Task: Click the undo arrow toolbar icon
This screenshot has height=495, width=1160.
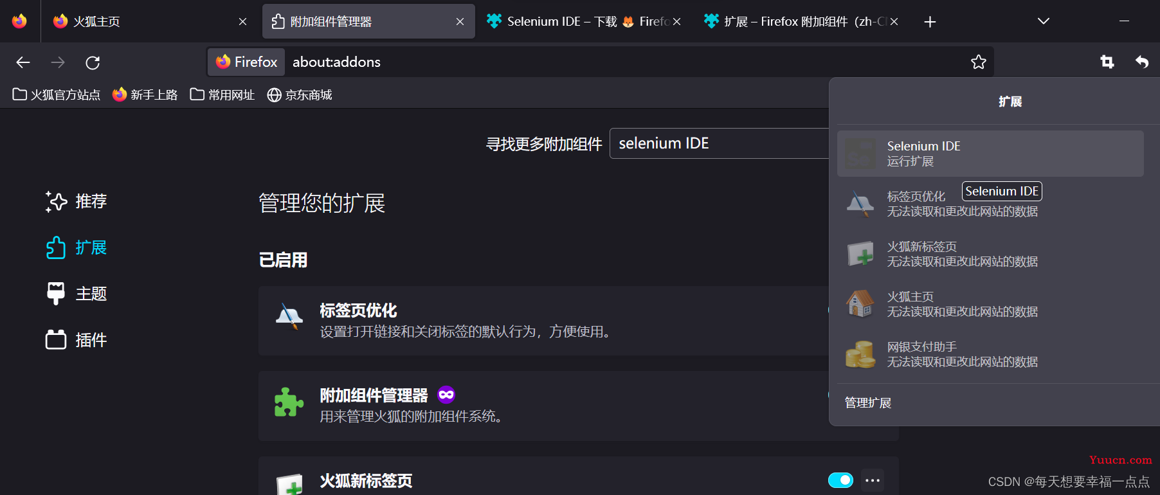Action: (1141, 62)
